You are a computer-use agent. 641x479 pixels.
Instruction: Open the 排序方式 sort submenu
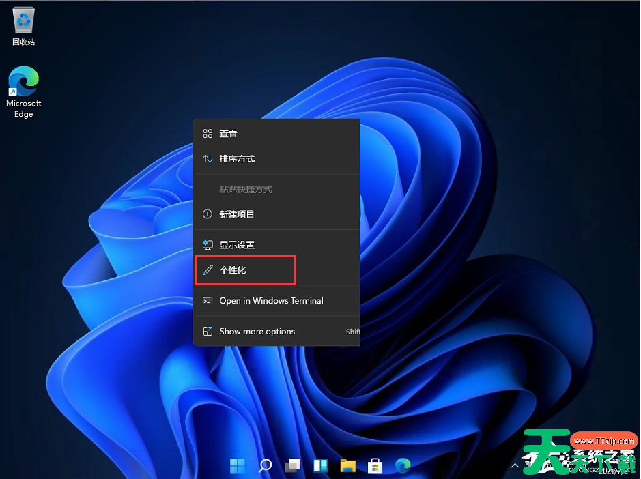pyautogui.click(x=238, y=158)
